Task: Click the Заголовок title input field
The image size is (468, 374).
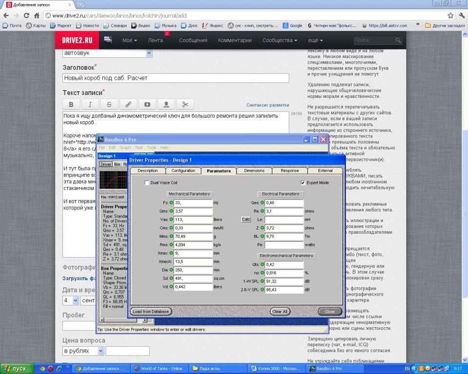Action: pyautogui.click(x=176, y=78)
